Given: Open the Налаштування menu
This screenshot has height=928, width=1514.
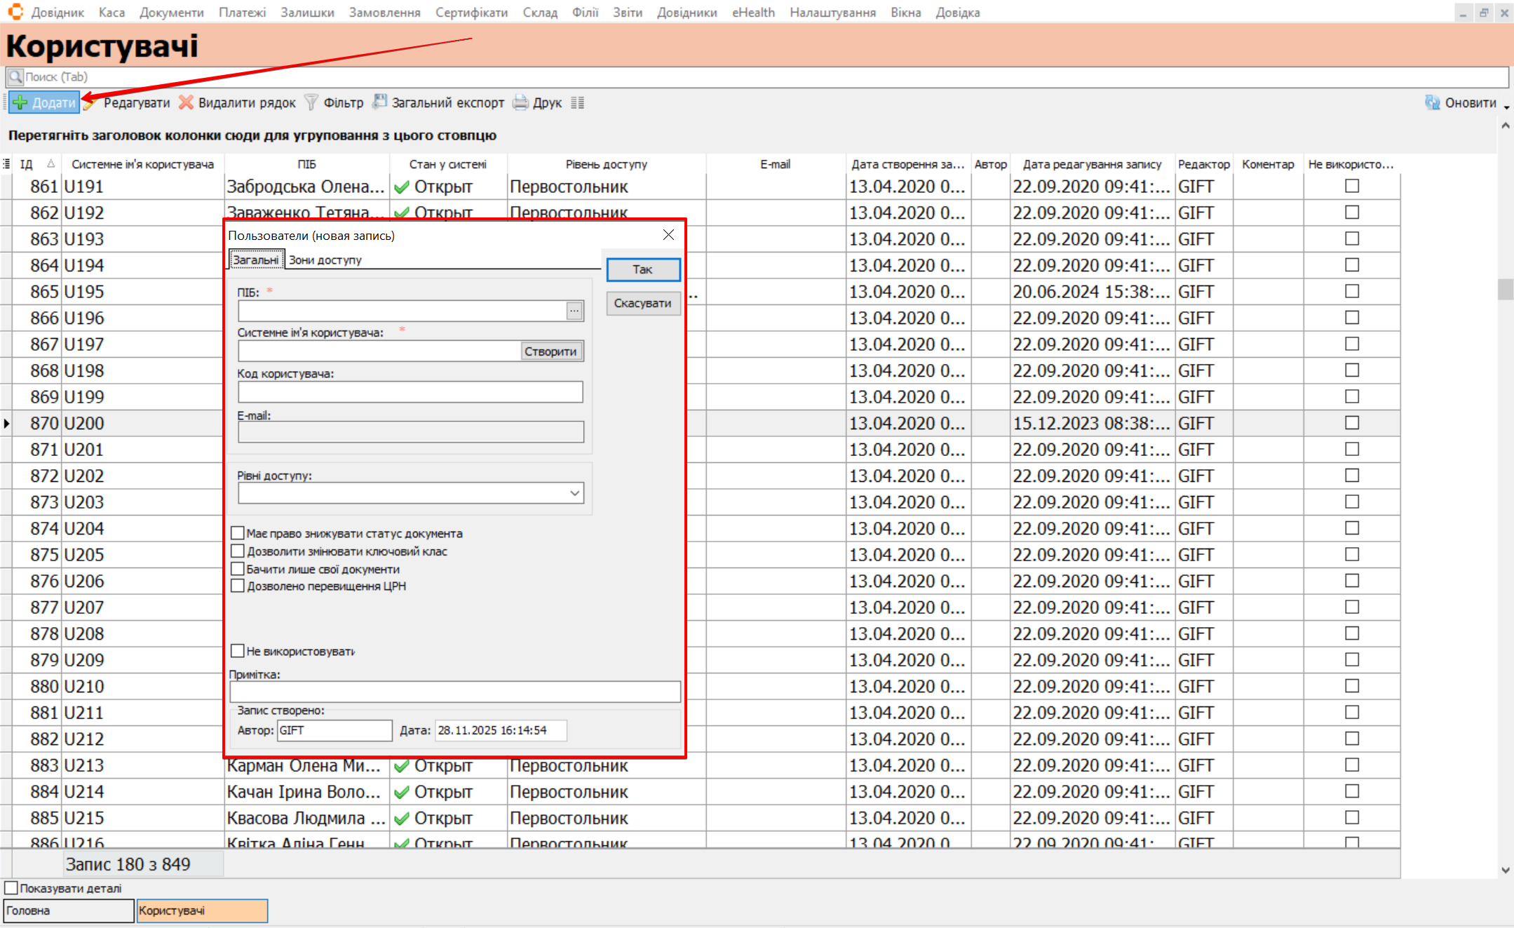Looking at the screenshot, I should coord(832,12).
